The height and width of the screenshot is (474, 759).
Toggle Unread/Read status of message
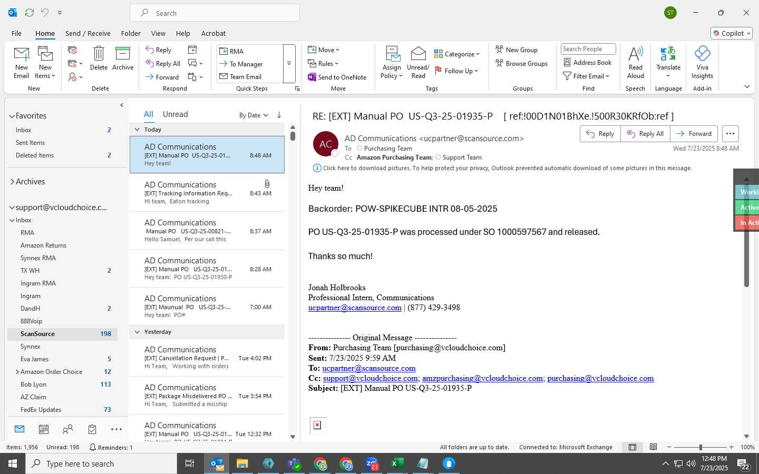(418, 63)
